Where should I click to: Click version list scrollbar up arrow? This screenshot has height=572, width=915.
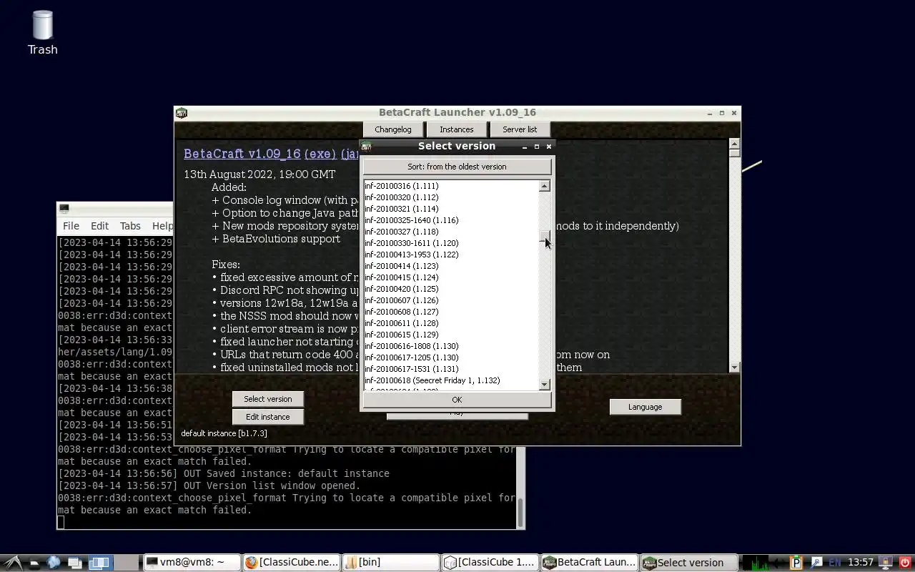544,186
